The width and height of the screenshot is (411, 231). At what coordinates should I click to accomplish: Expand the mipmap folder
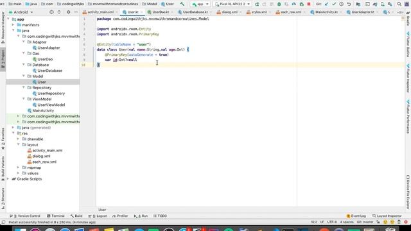click(19, 167)
